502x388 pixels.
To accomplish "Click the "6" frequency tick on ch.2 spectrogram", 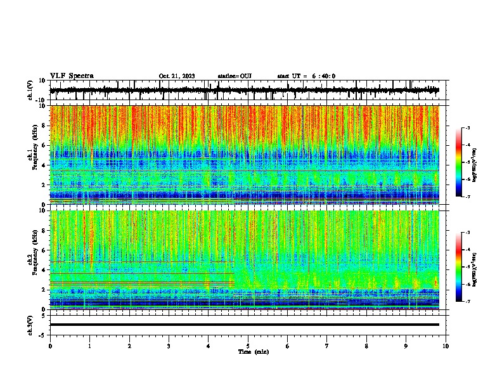I will [x=44, y=250].
